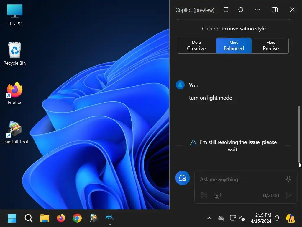Open the muted volume tray icon
The width and height of the screenshot is (302, 227).
point(242,218)
